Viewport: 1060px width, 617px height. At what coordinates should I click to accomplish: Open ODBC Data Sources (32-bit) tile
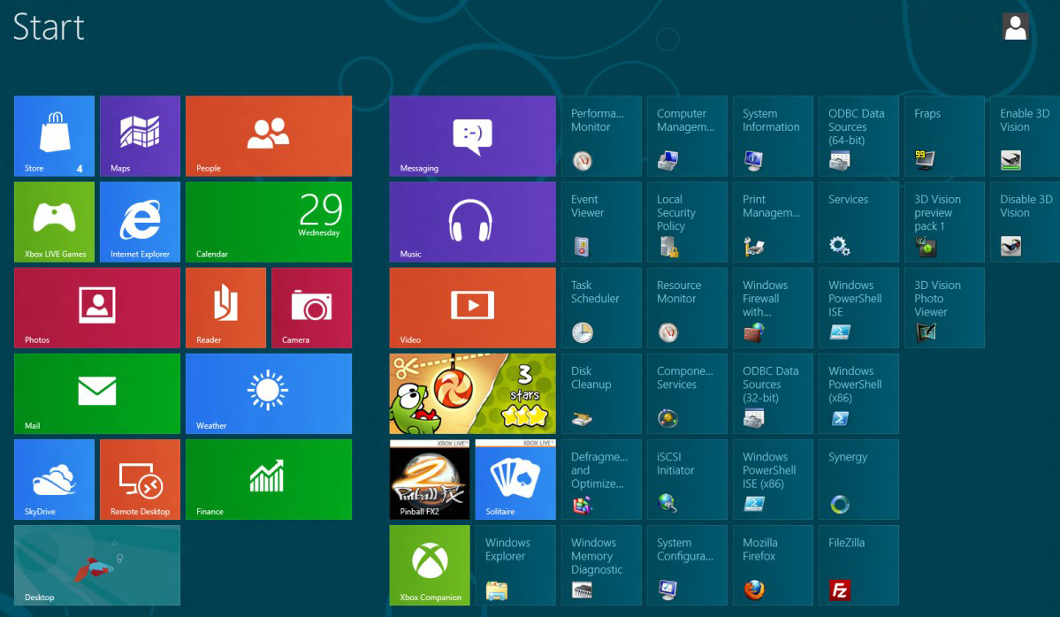773,393
